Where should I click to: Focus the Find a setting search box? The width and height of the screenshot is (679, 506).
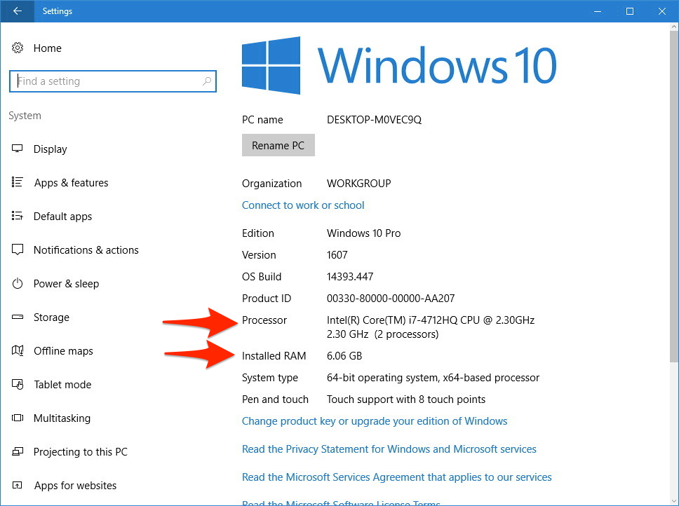pyautogui.click(x=113, y=81)
